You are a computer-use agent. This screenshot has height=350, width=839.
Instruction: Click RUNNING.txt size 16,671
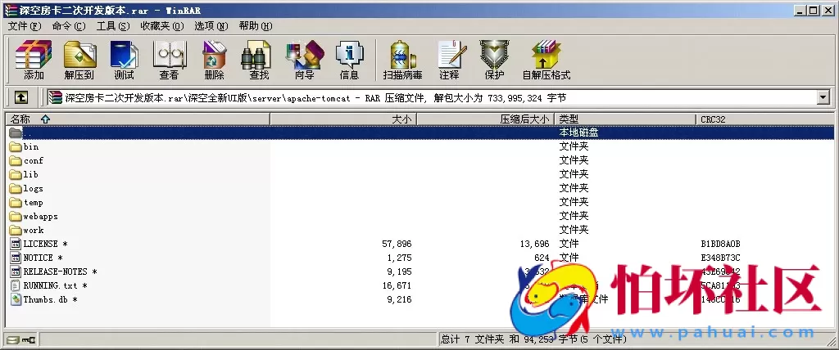397,285
